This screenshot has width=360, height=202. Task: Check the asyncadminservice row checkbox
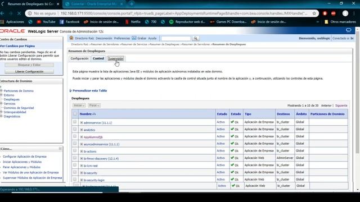pos(75,144)
